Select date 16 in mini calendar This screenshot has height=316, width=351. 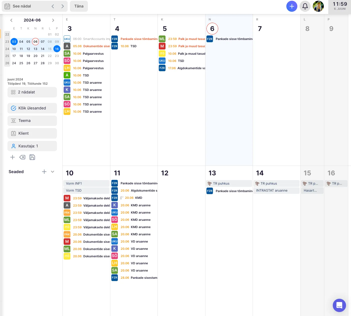(x=57, y=49)
